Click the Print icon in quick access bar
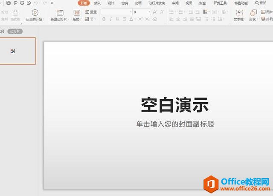This screenshot has height=196, width=273. (x=22, y=3)
